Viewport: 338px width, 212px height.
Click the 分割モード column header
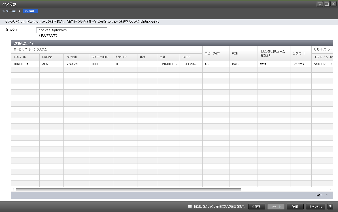click(300, 53)
